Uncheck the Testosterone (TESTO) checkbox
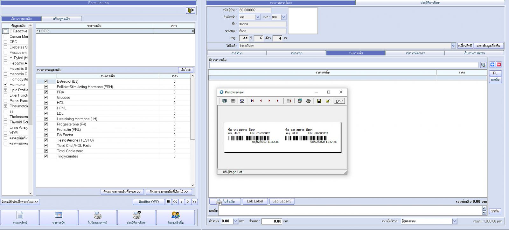 click(46, 140)
